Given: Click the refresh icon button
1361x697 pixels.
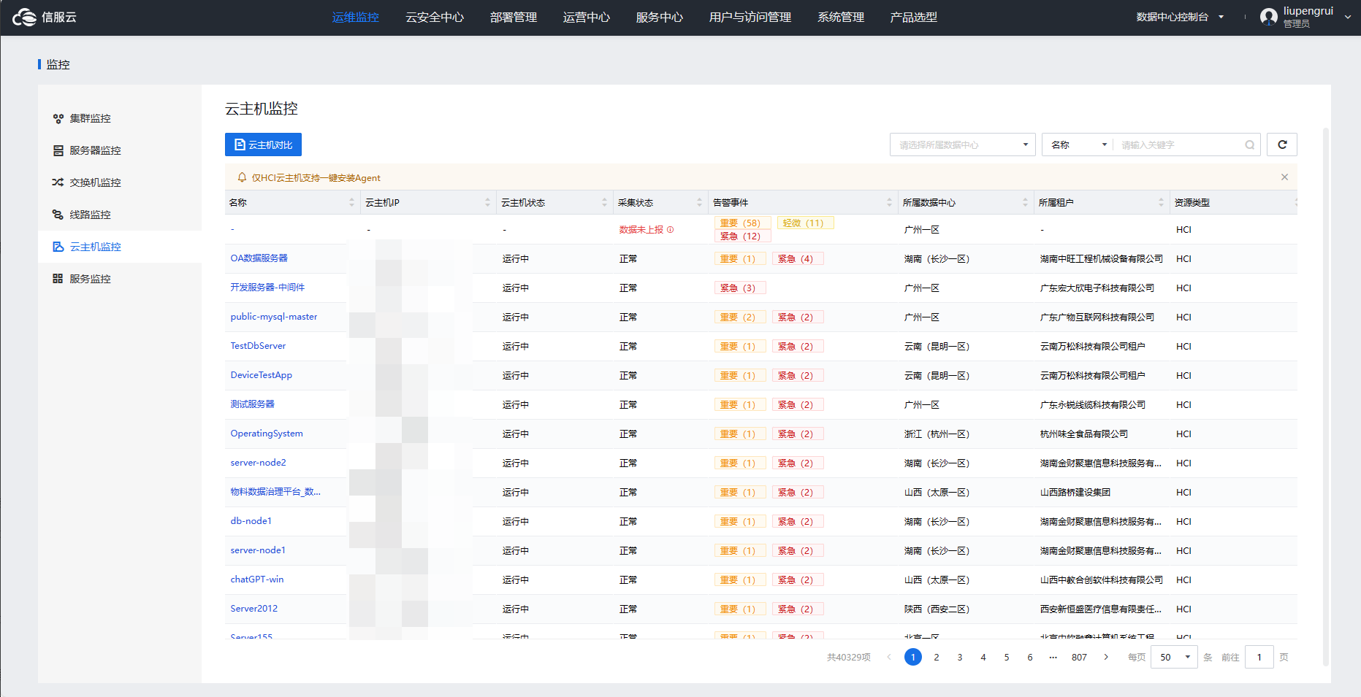Looking at the screenshot, I should pyautogui.click(x=1282, y=145).
